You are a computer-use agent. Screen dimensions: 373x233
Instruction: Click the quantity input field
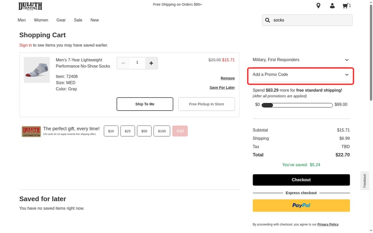(x=137, y=63)
